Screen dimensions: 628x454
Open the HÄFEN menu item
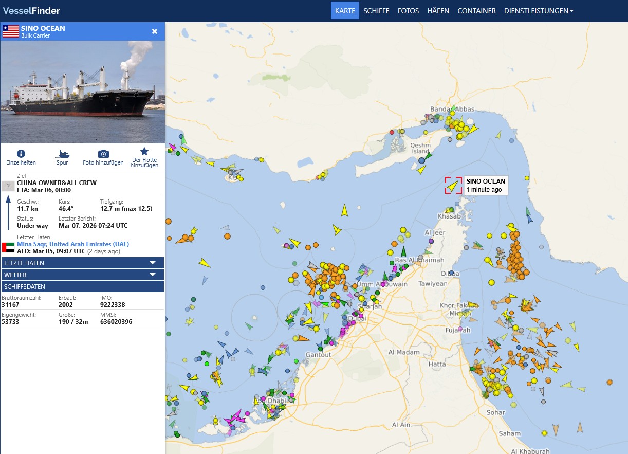[x=438, y=11]
